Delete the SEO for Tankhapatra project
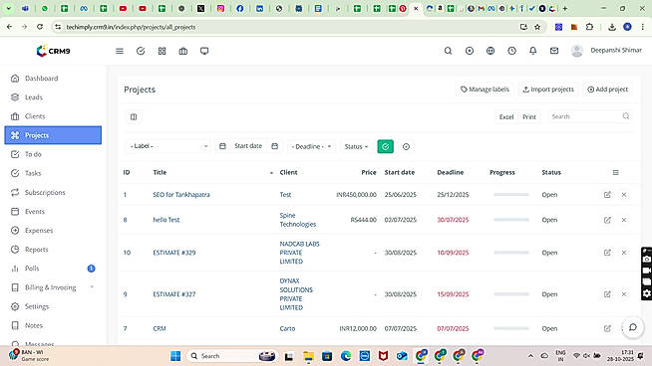The image size is (652, 366). pyautogui.click(x=624, y=195)
